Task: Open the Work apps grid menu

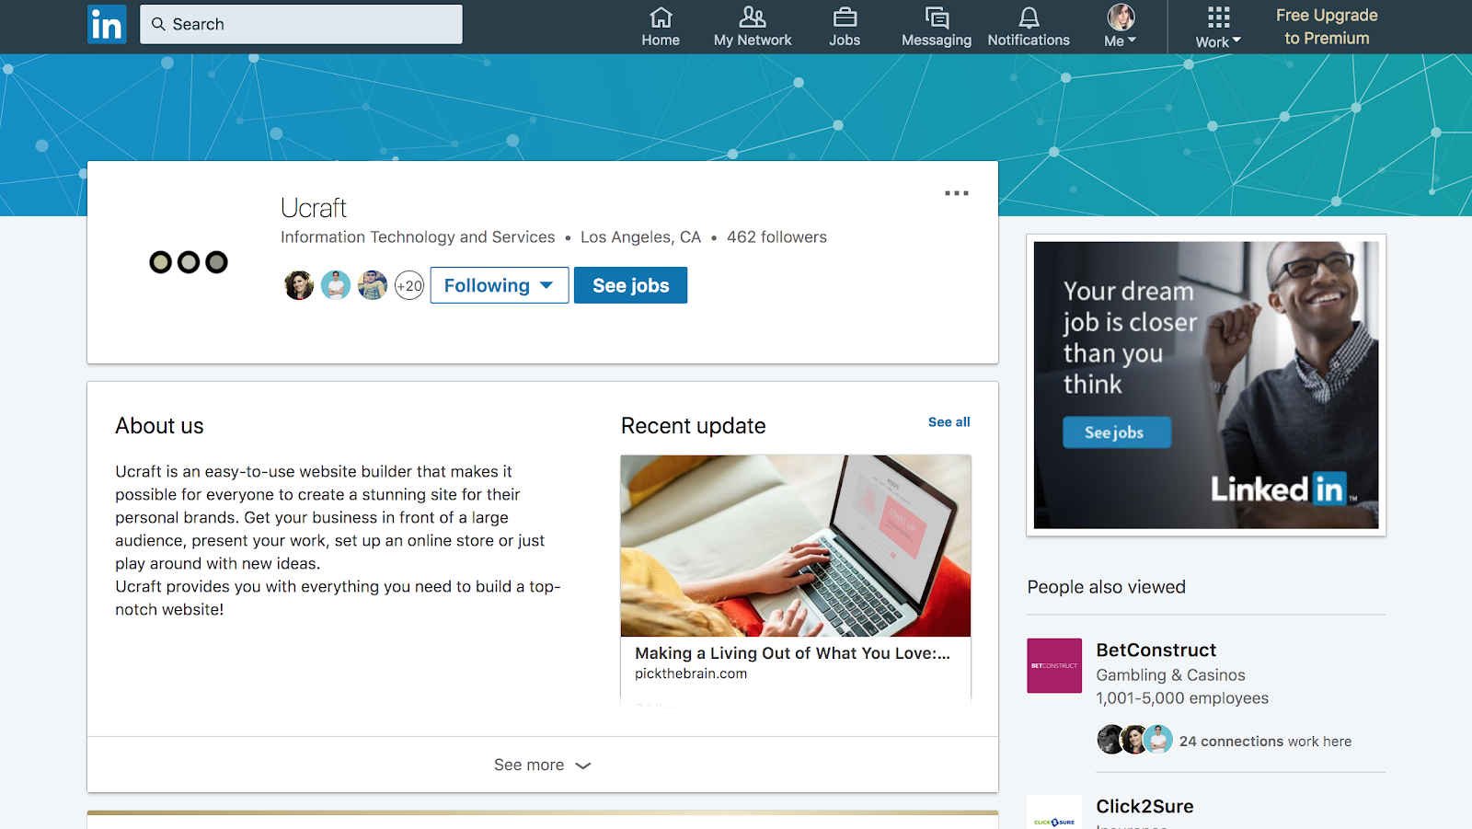Action: 1218,26
